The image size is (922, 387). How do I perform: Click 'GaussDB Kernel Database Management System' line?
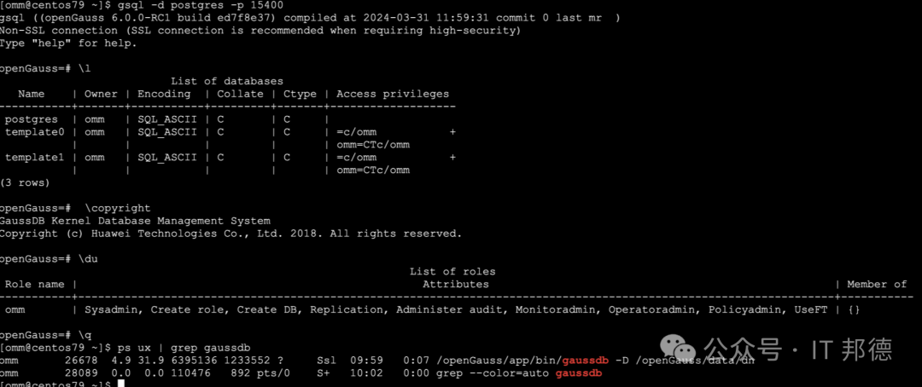[135, 221]
